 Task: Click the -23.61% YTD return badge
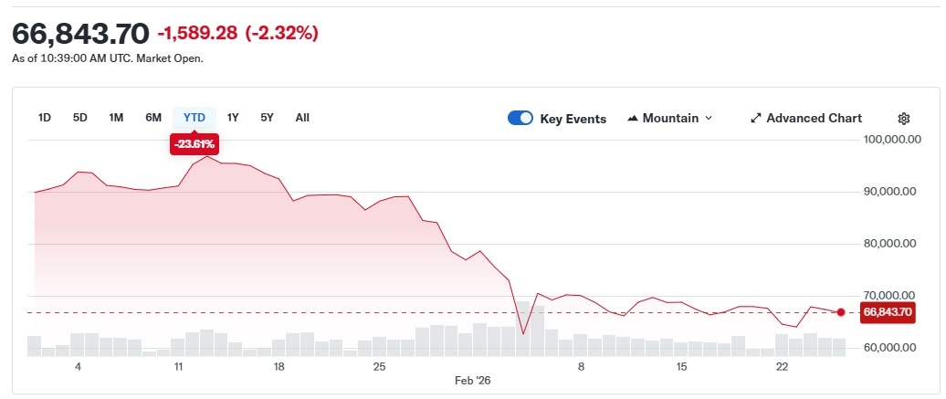[x=194, y=143]
